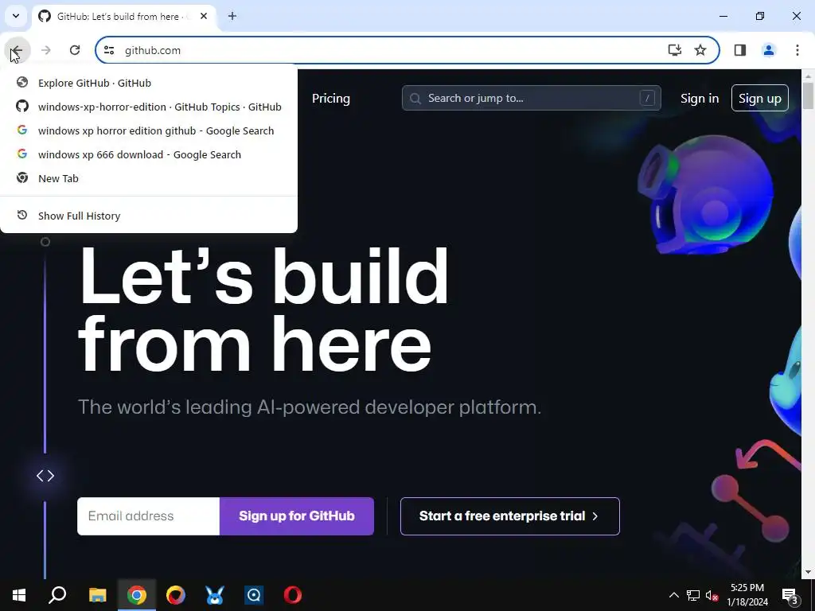Click the Chrome taskbar icon
815x611 pixels.
pyautogui.click(x=137, y=595)
